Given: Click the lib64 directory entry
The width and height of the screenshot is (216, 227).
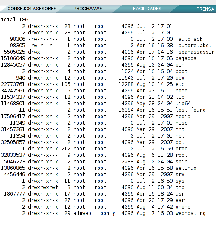Looking at the screenshot, I should click(x=183, y=103).
